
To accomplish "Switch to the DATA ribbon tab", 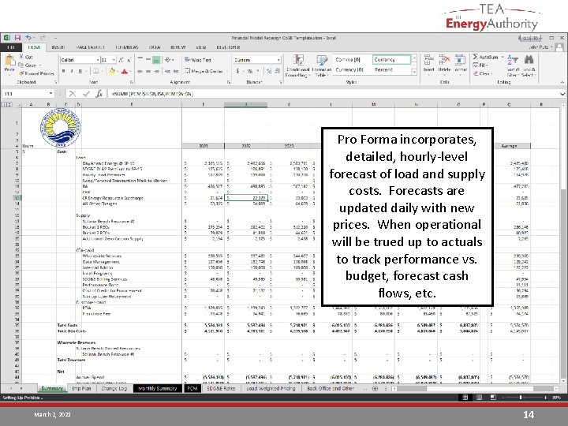I will coord(155,47).
